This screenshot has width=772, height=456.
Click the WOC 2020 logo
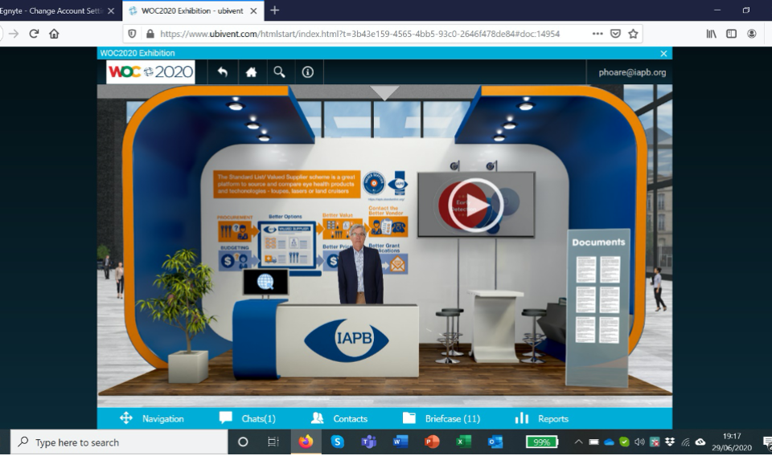[x=150, y=71]
